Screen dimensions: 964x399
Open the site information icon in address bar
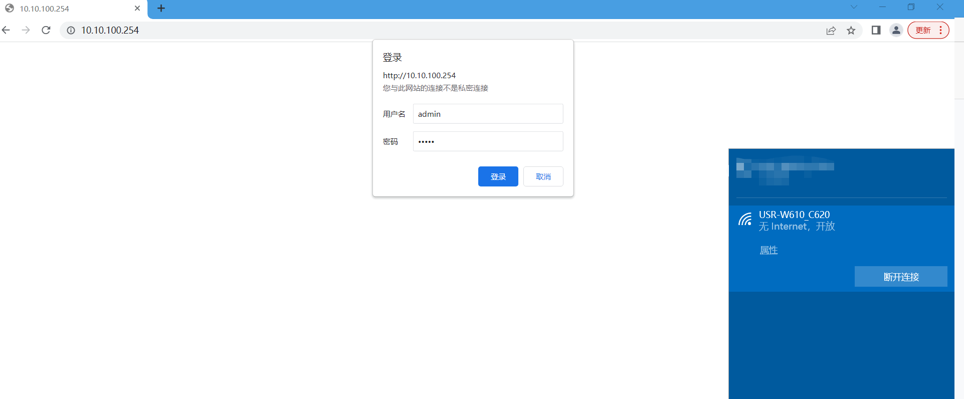click(x=71, y=31)
